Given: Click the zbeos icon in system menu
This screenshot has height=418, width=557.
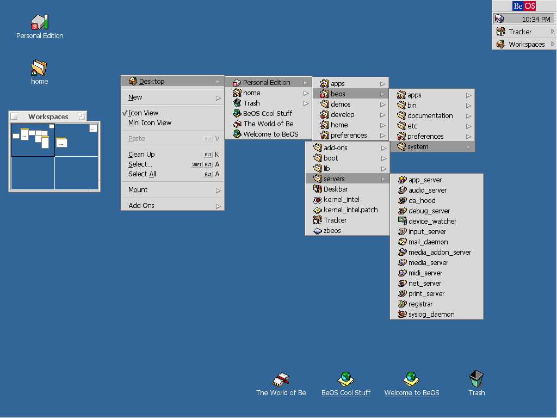Looking at the screenshot, I should coord(317,231).
